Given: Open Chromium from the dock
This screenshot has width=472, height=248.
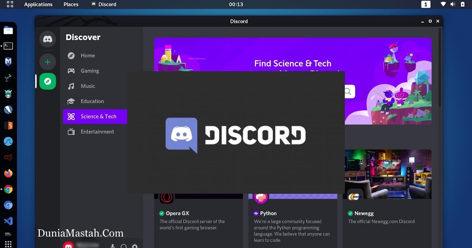Looking at the screenshot, I should coord(8,205).
